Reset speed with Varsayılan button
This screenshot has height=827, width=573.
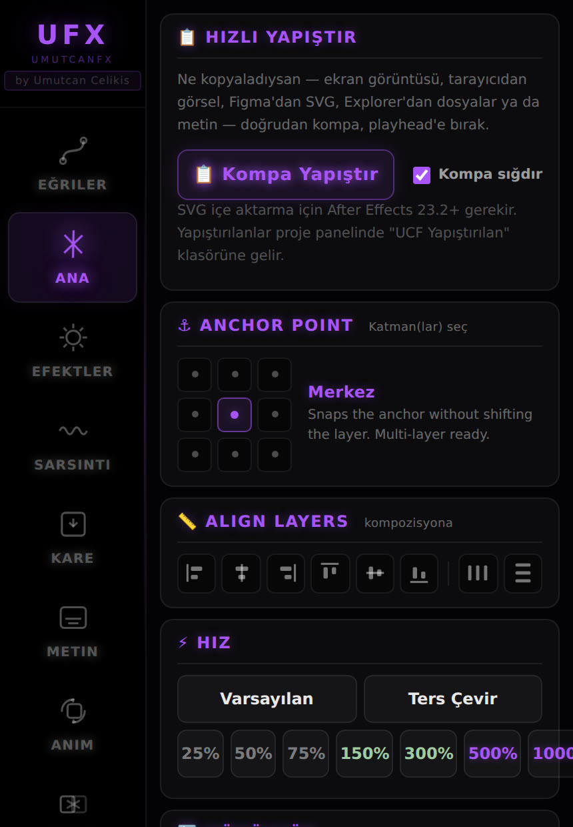(x=267, y=699)
